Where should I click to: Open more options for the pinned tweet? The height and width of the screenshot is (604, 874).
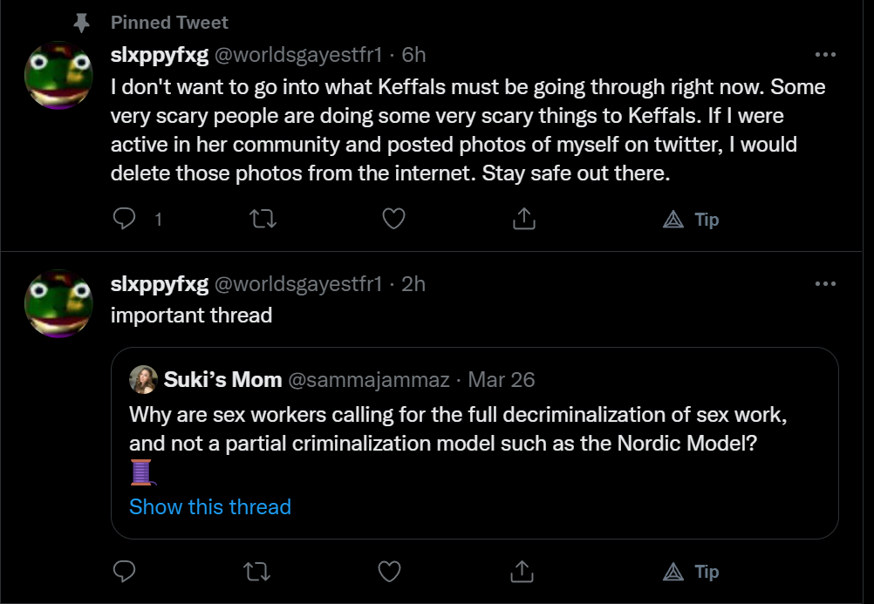click(824, 55)
